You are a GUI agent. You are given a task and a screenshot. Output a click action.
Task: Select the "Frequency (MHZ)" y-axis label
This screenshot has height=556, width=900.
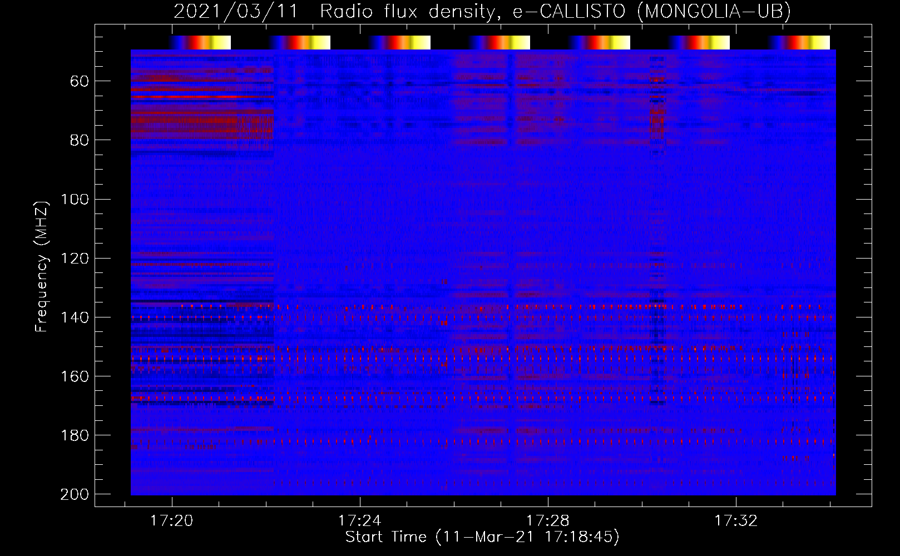[x=42, y=266]
